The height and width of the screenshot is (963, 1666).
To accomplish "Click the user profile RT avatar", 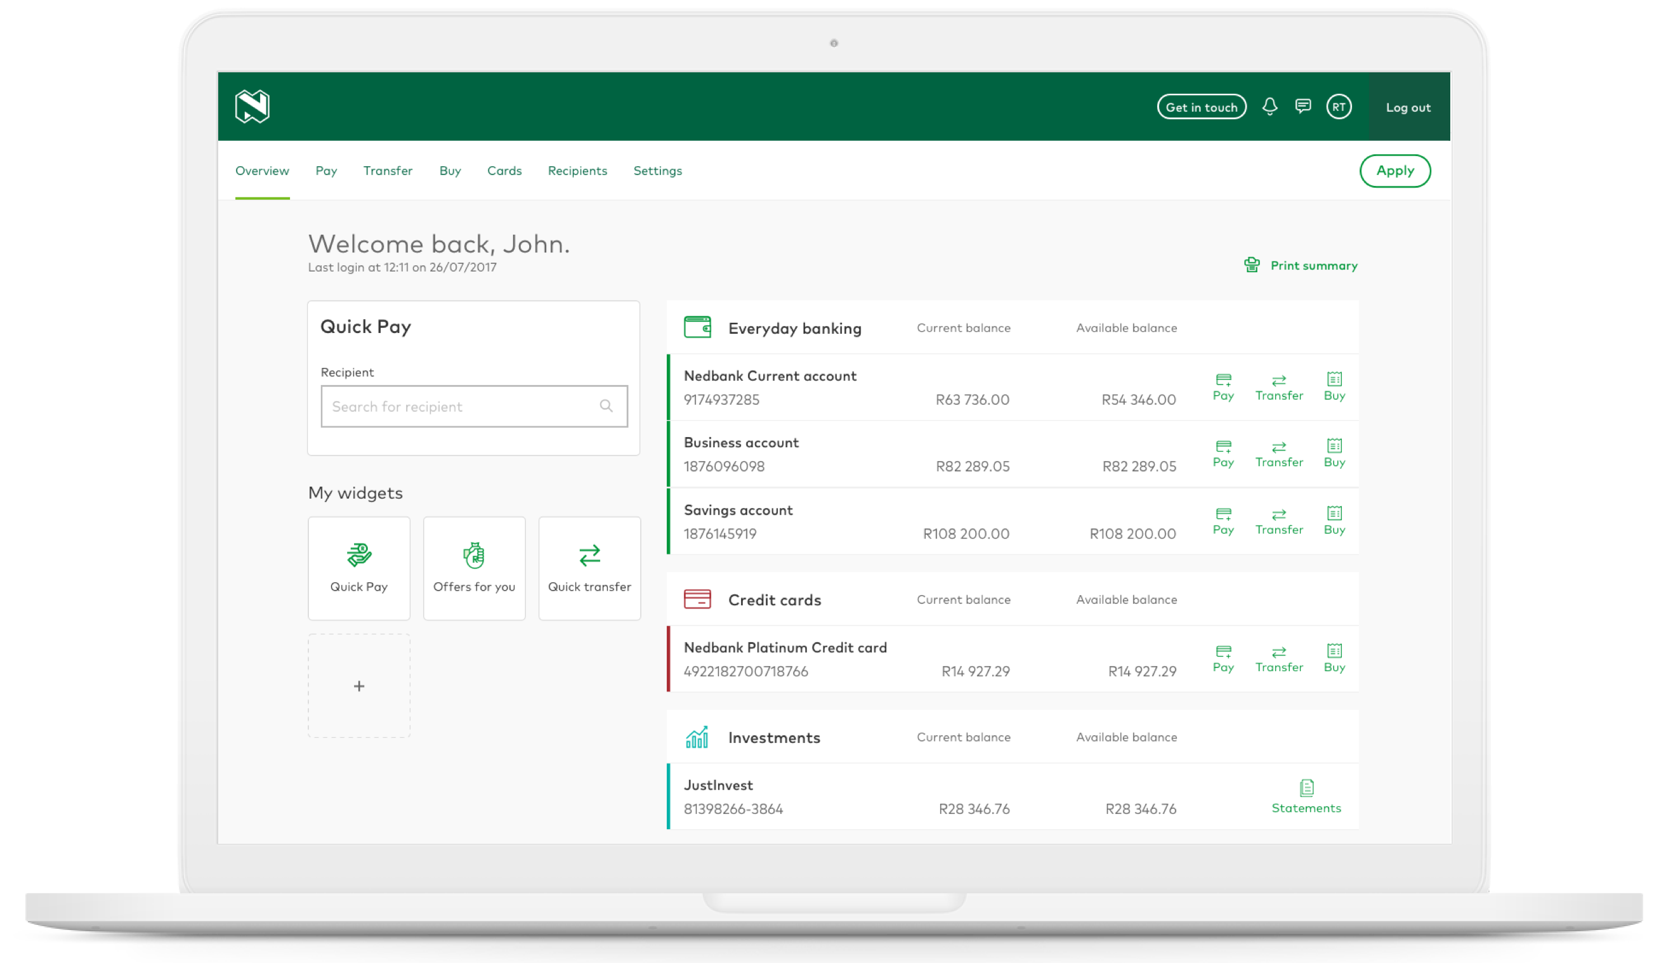I will 1338,107.
